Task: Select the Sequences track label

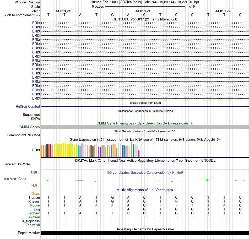Action: point(31,115)
